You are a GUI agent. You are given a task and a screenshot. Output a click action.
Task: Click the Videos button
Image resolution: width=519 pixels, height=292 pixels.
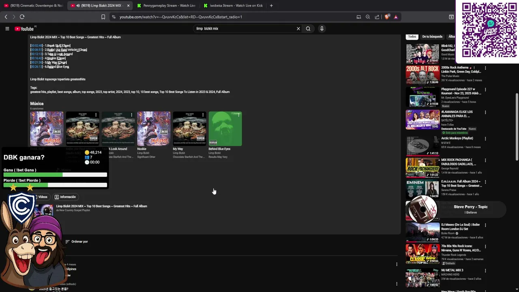point(41,197)
